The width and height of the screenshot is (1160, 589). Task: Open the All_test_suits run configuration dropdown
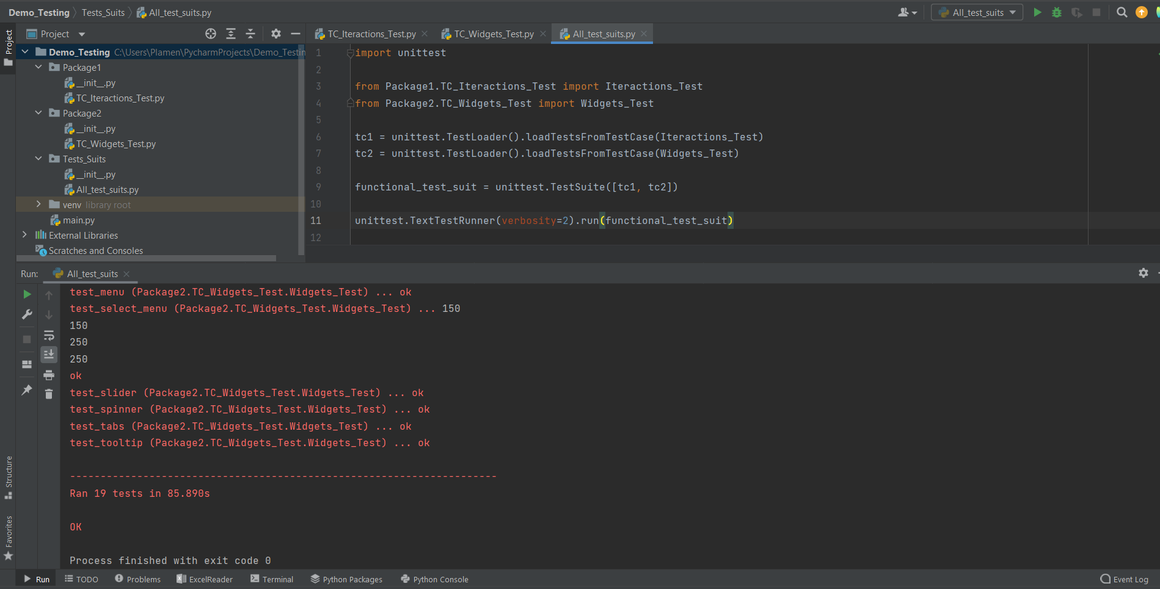1011,12
